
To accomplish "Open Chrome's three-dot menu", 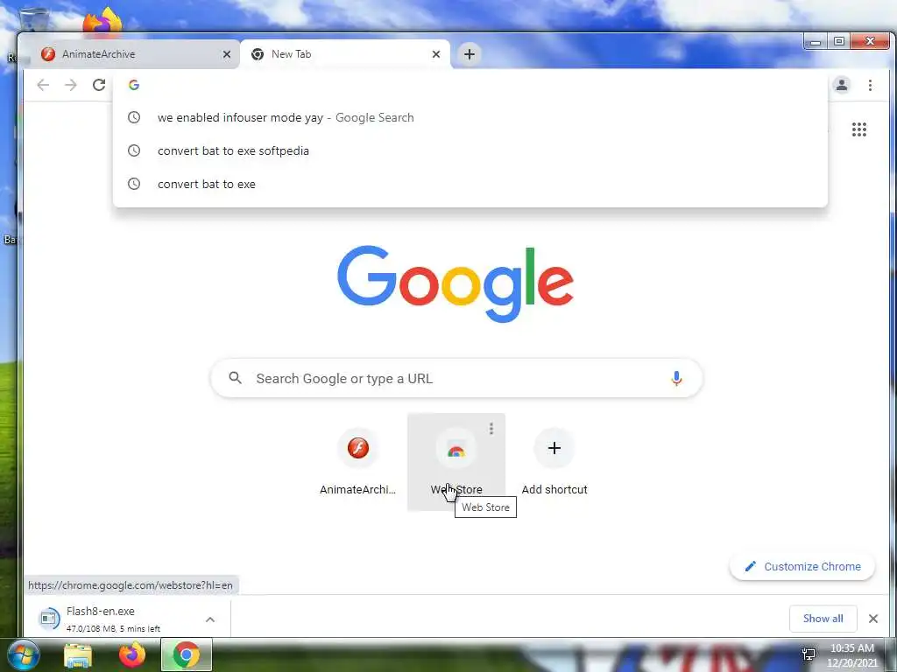I will point(870,85).
